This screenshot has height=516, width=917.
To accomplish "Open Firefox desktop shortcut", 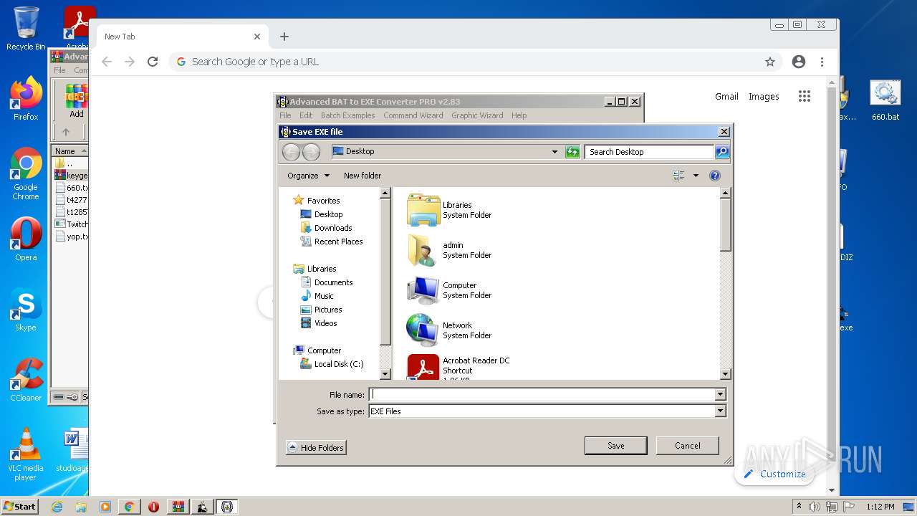I will click(26, 99).
